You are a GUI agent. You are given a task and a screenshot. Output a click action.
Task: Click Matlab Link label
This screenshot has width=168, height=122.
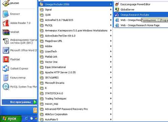click(51, 57)
